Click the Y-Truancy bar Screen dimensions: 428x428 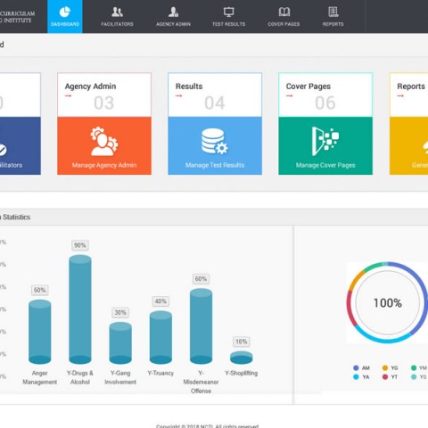point(160,337)
